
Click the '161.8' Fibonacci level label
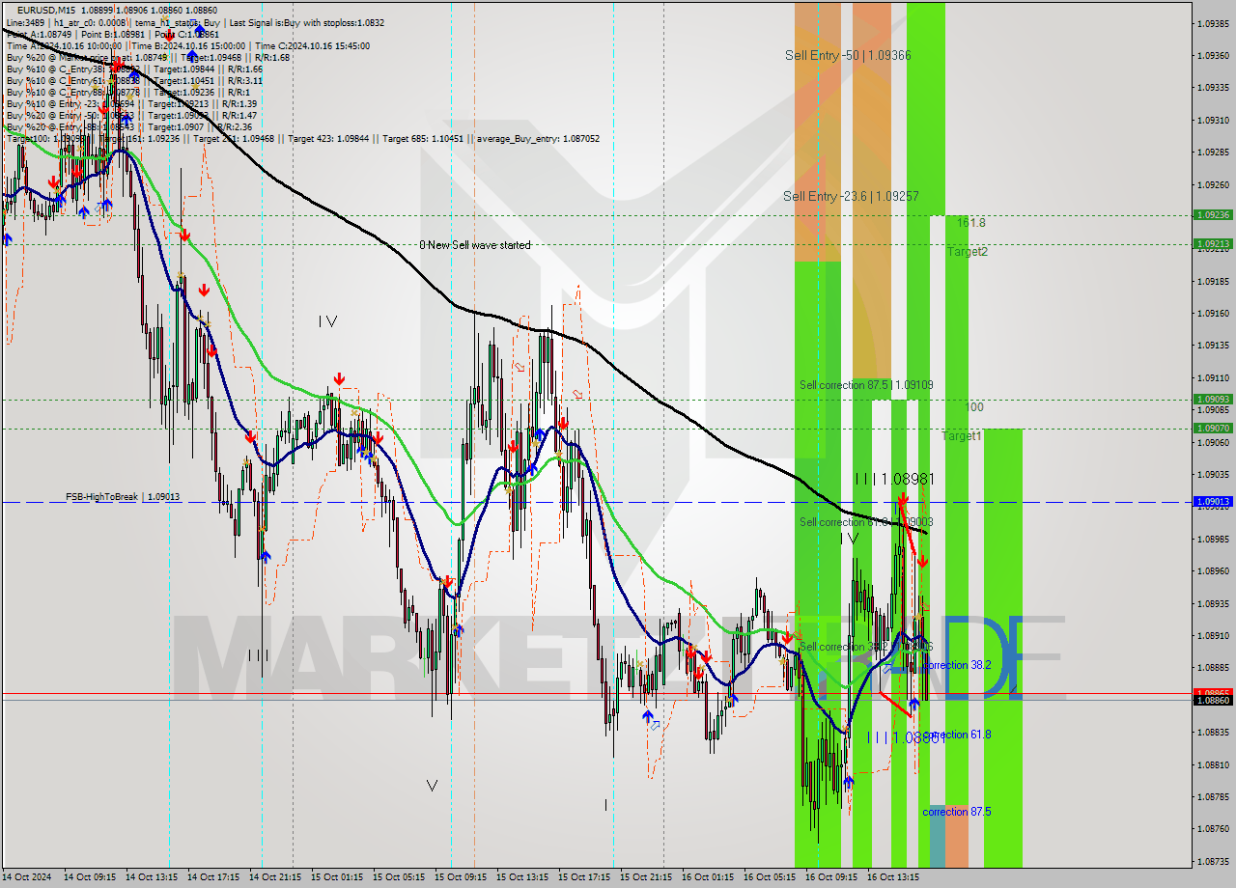click(x=971, y=223)
